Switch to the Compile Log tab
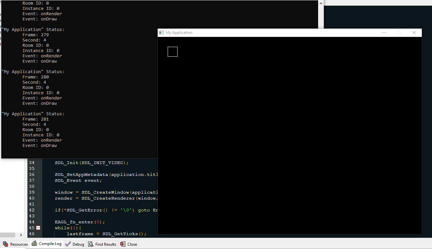432x249 pixels. tap(47, 244)
